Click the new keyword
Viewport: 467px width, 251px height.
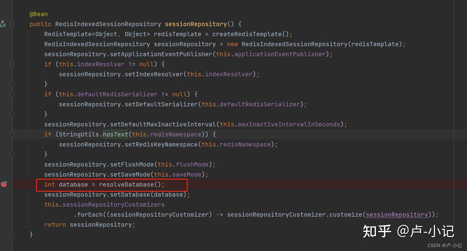tap(232, 44)
